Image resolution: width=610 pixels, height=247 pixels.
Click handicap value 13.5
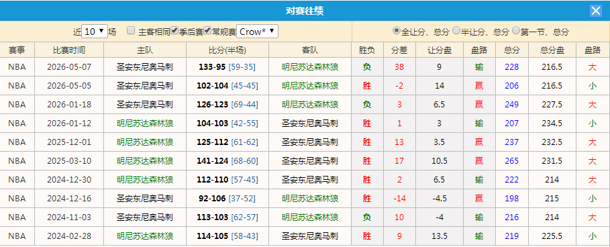coord(440,236)
